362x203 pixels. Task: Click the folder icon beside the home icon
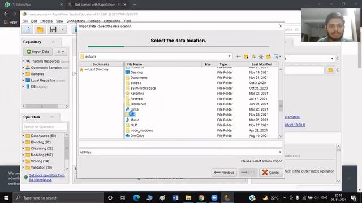click(268, 56)
